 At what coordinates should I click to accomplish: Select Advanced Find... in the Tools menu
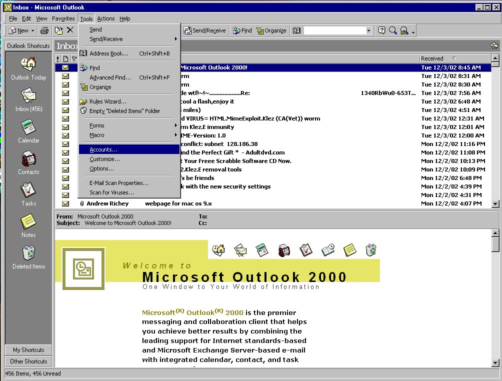tap(129, 77)
